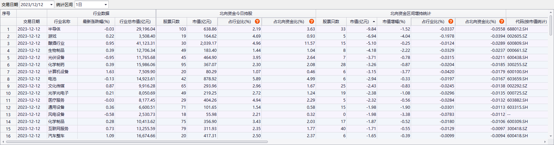Viewport: 554px width, 145px height.
Task: Select the 酿酒行业 industry cell
Action: [56, 43]
